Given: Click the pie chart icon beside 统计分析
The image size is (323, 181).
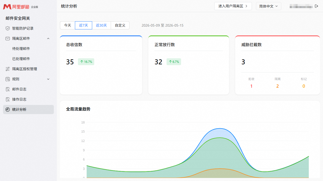Looking at the screenshot, I should tap(8, 110).
